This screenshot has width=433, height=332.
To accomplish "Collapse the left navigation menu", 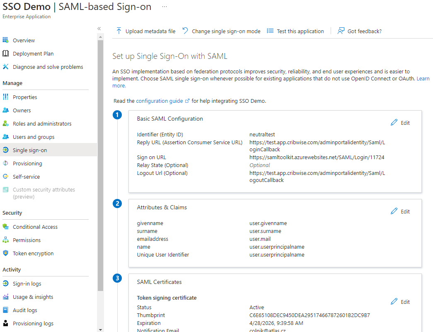I will point(99,29).
